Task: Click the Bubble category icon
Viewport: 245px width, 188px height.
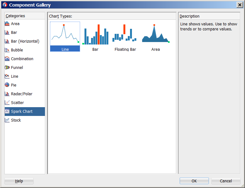Action: pyautogui.click(x=7, y=50)
